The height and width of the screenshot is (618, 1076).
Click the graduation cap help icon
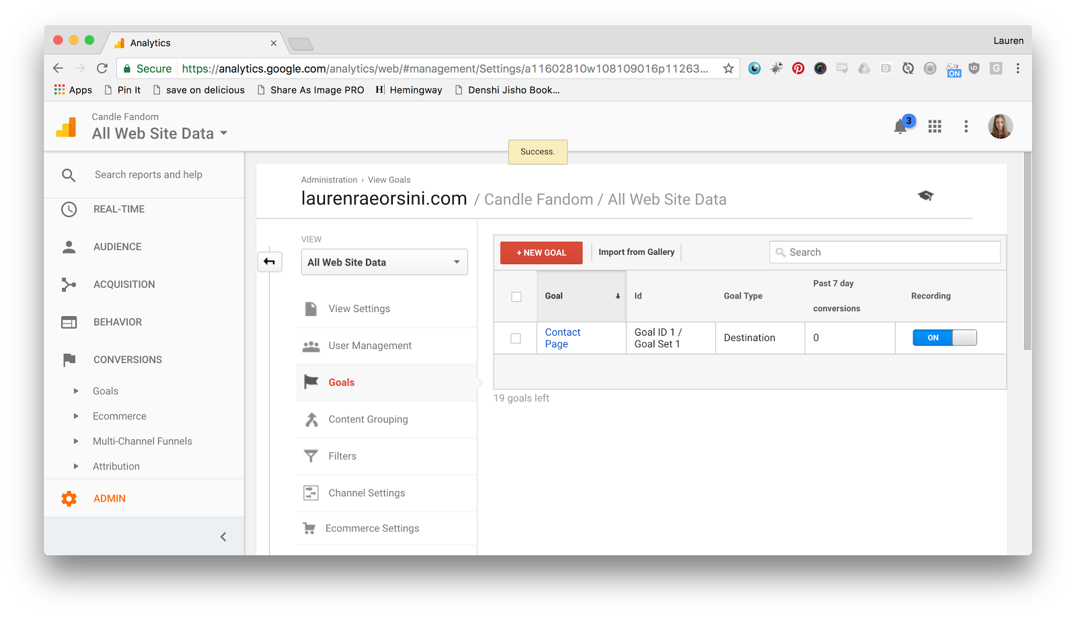(925, 196)
